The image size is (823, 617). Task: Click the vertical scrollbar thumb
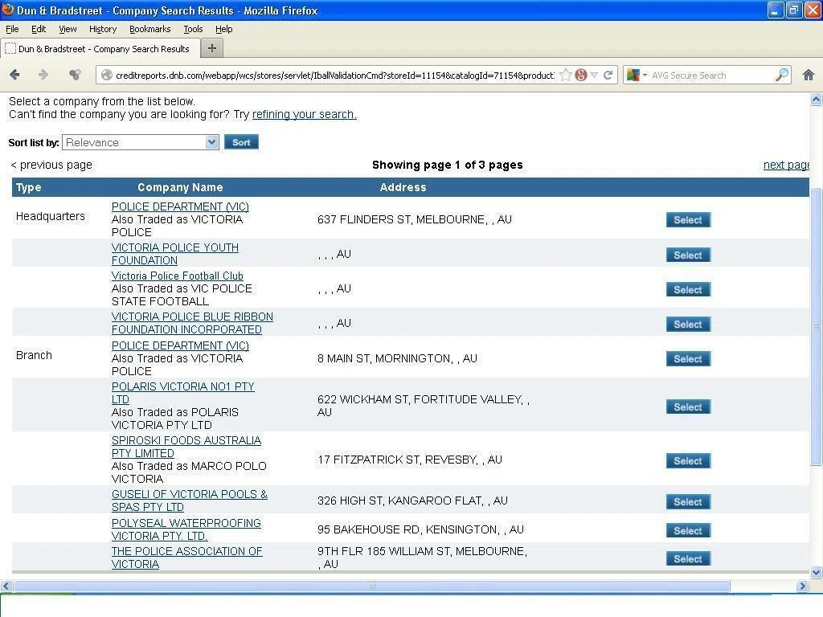816,325
